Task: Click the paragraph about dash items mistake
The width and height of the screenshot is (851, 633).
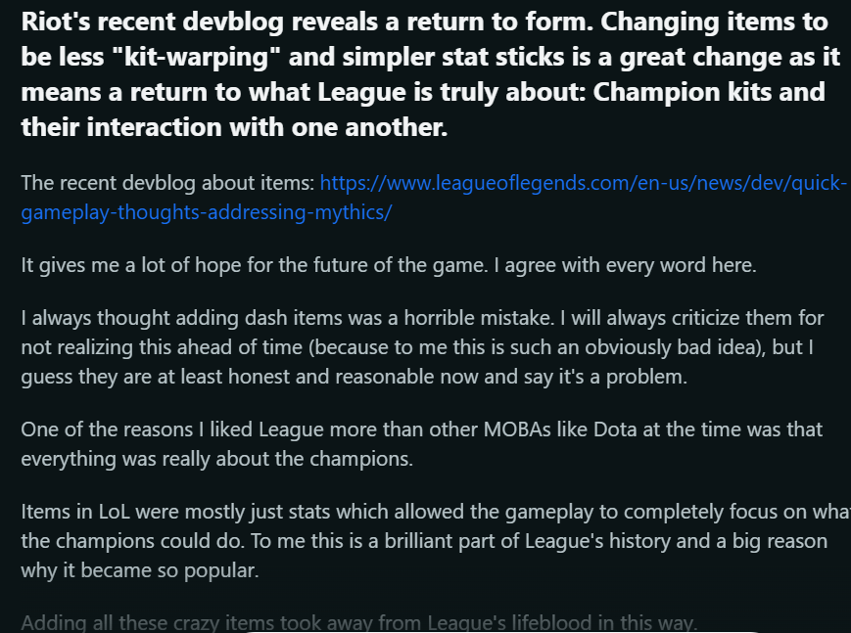Action: click(421, 347)
